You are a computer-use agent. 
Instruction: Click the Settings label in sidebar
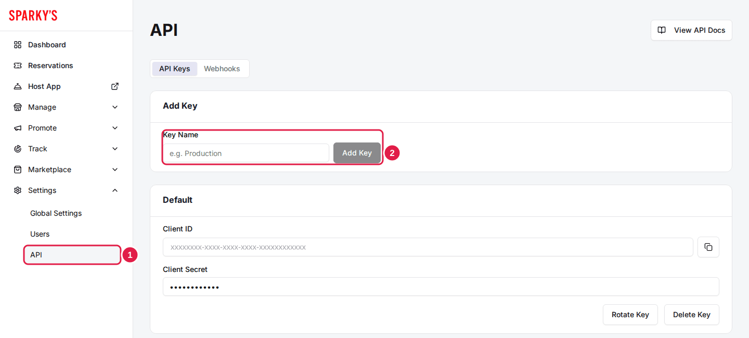[x=42, y=190]
